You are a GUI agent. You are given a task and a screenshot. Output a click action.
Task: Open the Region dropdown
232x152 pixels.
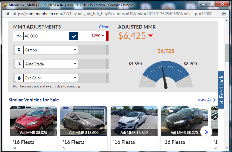(51, 50)
